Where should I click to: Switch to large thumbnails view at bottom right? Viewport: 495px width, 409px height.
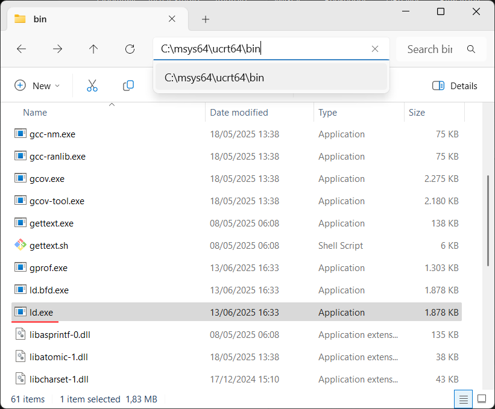click(481, 399)
